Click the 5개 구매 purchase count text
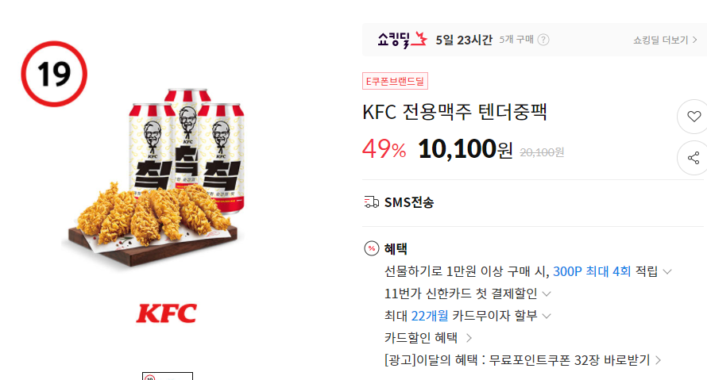The height and width of the screenshot is (380, 707). [x=516, y=40]
